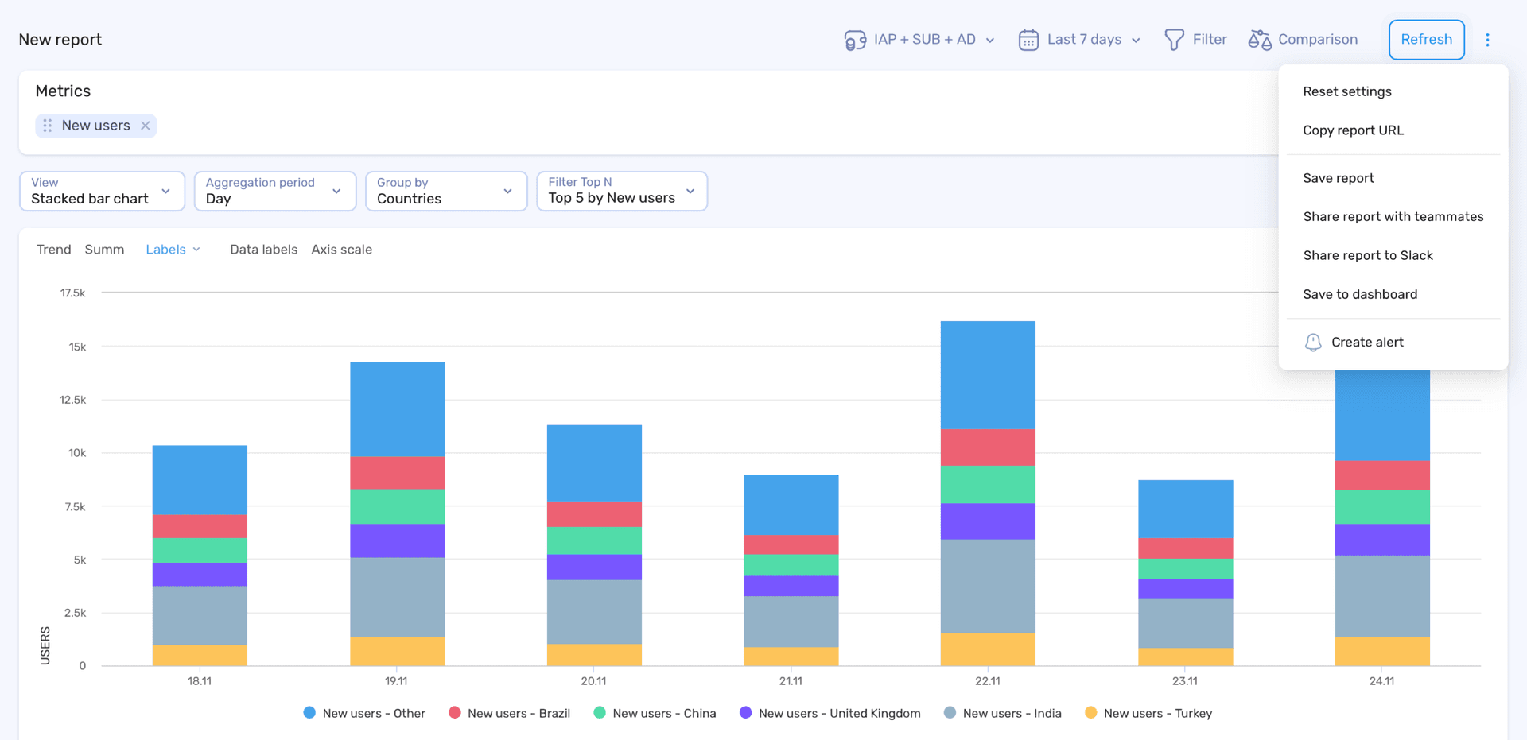Screen dimensions: 1527x740
Task: Switch to the Trend tab
Action: [53, 249]
